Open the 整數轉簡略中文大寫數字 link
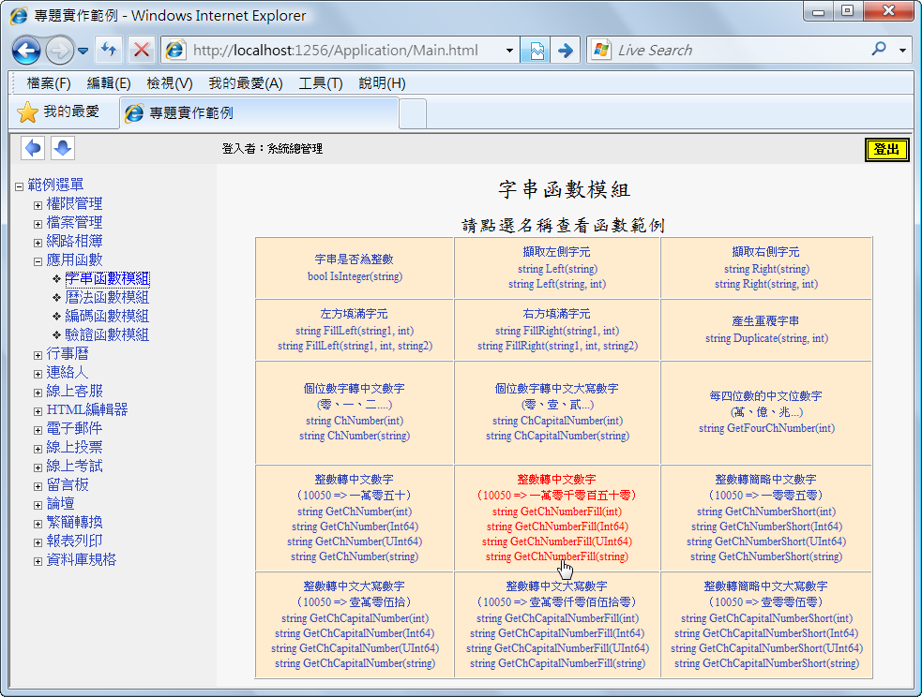The height and width of the screenshot is (697, 922). click(765, 625)
